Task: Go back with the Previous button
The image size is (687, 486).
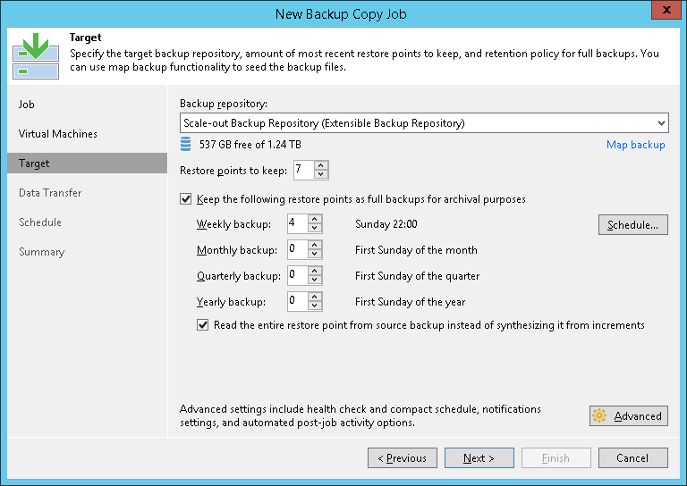Action: point(402,458)
